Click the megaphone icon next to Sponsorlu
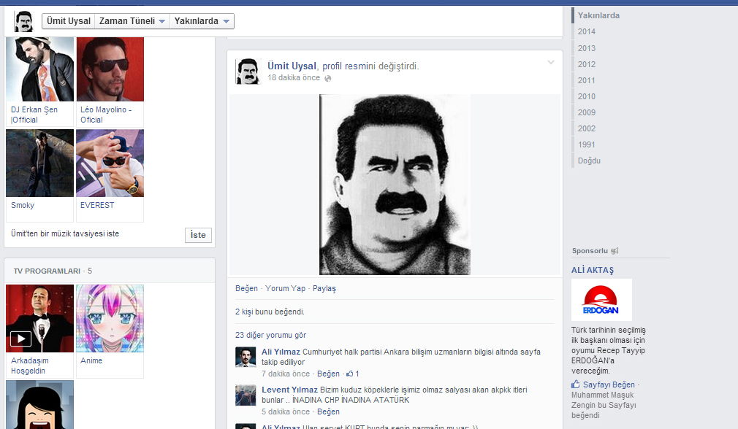 point(615,251)
